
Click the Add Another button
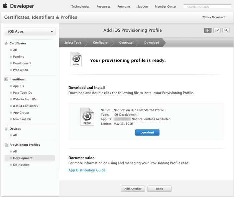tap(133, 189)
